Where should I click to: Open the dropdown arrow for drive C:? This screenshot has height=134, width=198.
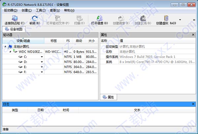42,57
